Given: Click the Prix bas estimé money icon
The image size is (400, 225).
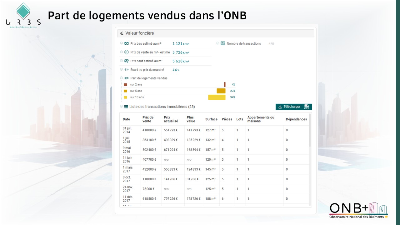Looking at the screenshot, I should pyautogui.click(x=127, y=43).
